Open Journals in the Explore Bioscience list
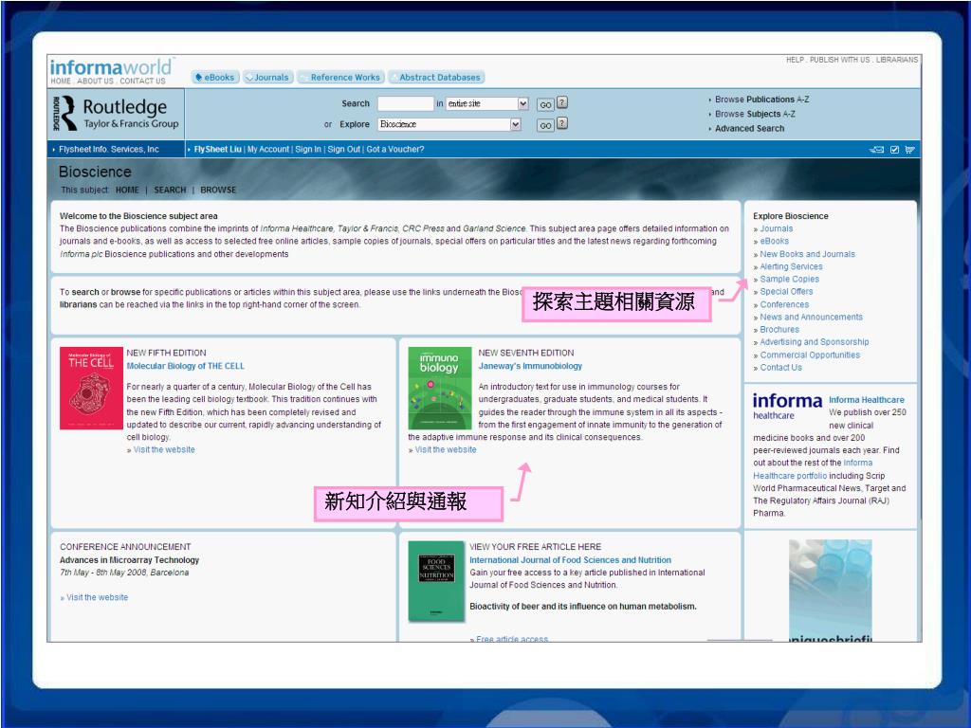 tap(777, 228)
